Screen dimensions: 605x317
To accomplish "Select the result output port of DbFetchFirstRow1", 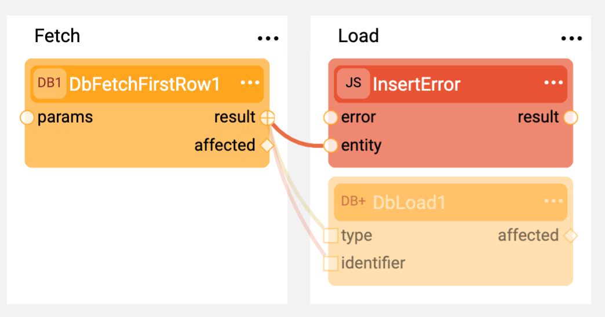I will coord(267,117).
